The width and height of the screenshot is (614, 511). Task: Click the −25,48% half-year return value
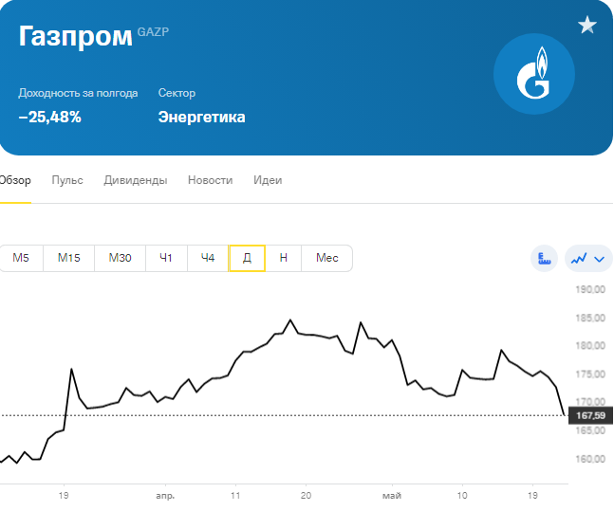tap(49, 117)
